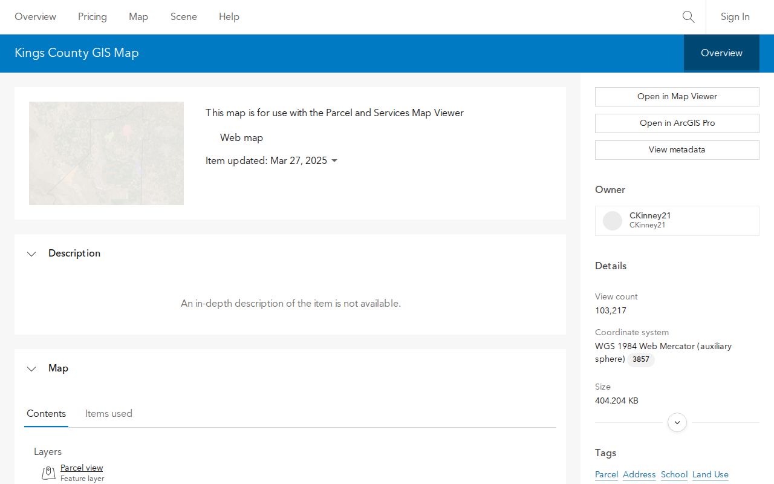Click the 3857 coordinate system badge

click(641, 359)
